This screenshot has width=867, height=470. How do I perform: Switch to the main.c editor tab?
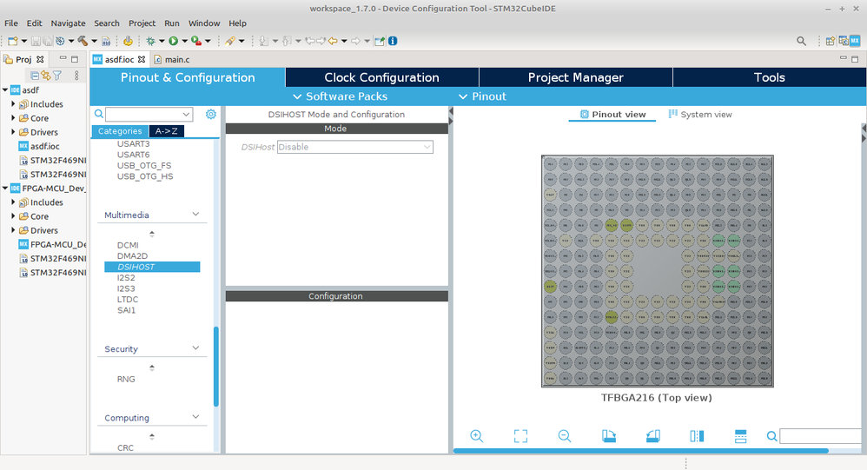(x=172, y=59)
